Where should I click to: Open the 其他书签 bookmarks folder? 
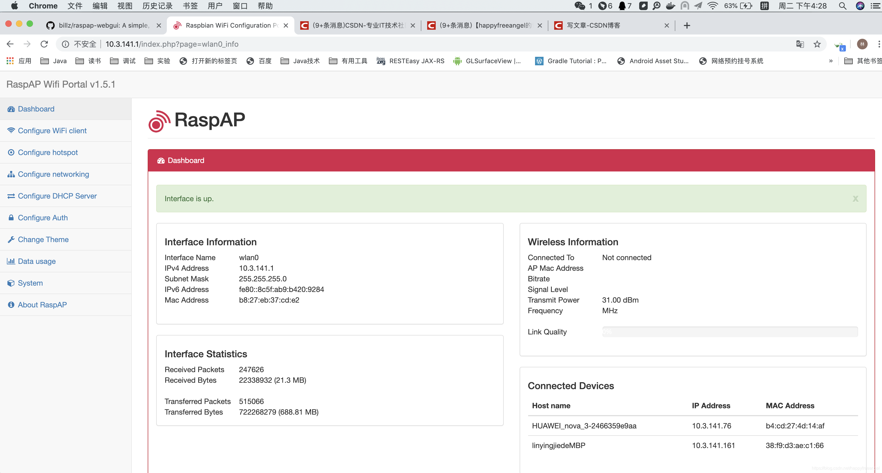pyautogui.click(x=863, y=61)
